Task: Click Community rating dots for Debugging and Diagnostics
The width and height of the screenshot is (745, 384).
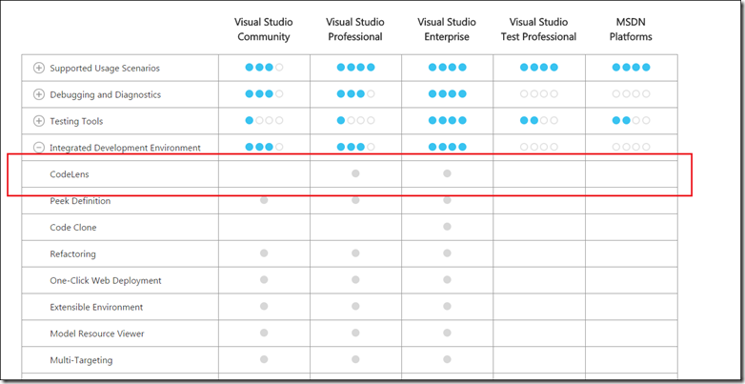Action: 264,94
